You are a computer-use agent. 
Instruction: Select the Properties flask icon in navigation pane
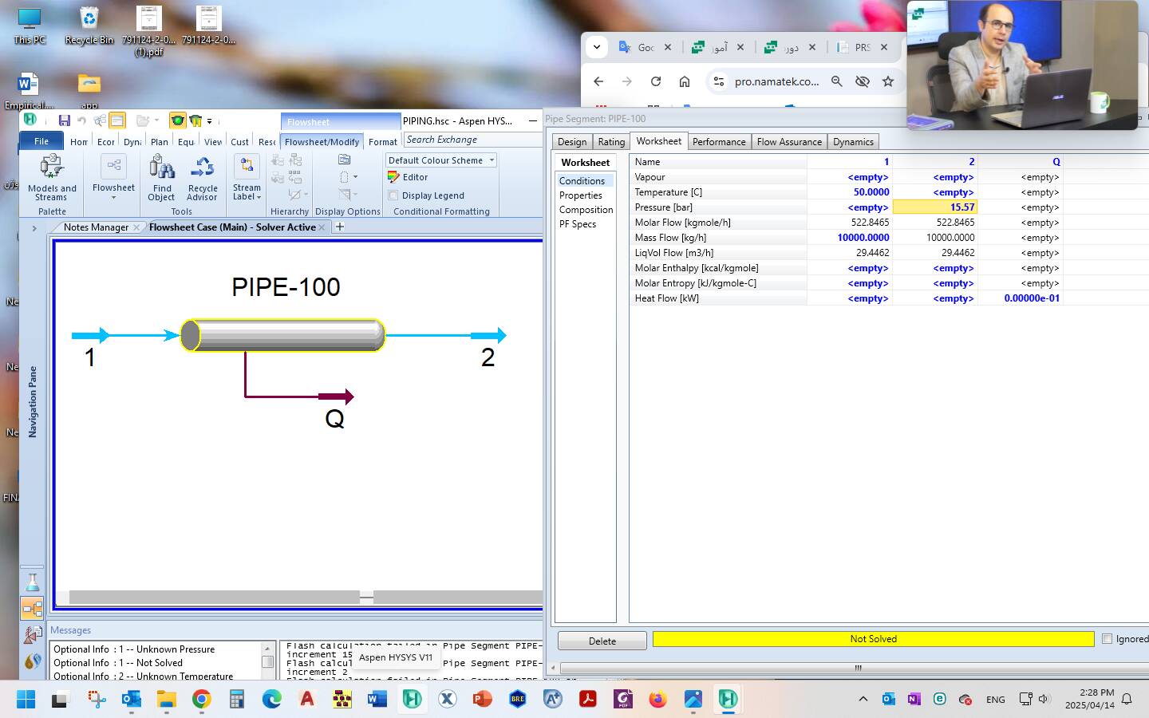32,582
